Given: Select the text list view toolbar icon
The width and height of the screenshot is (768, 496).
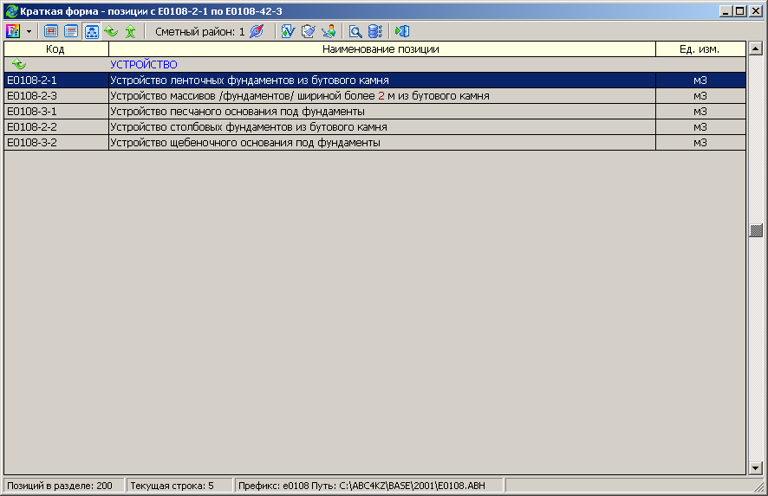Looking at the screenshot, I should pyautogui.click(x=71, y=31).
